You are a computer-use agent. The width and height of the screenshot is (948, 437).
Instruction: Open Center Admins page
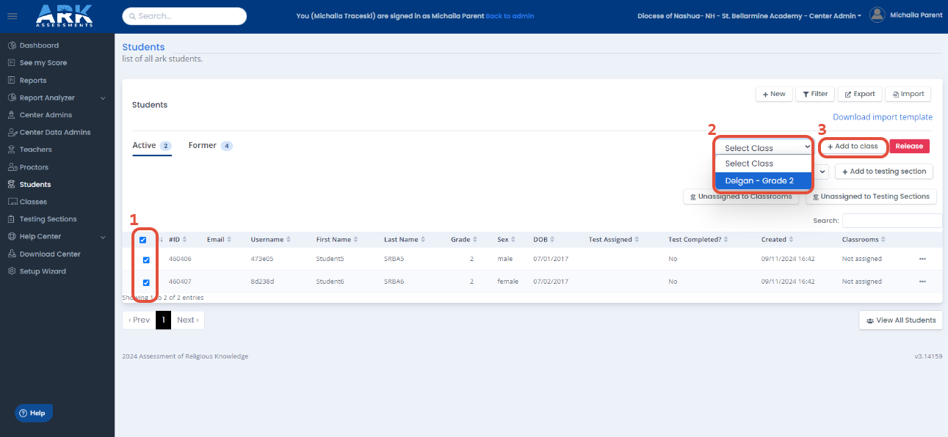tap(46, 115)
